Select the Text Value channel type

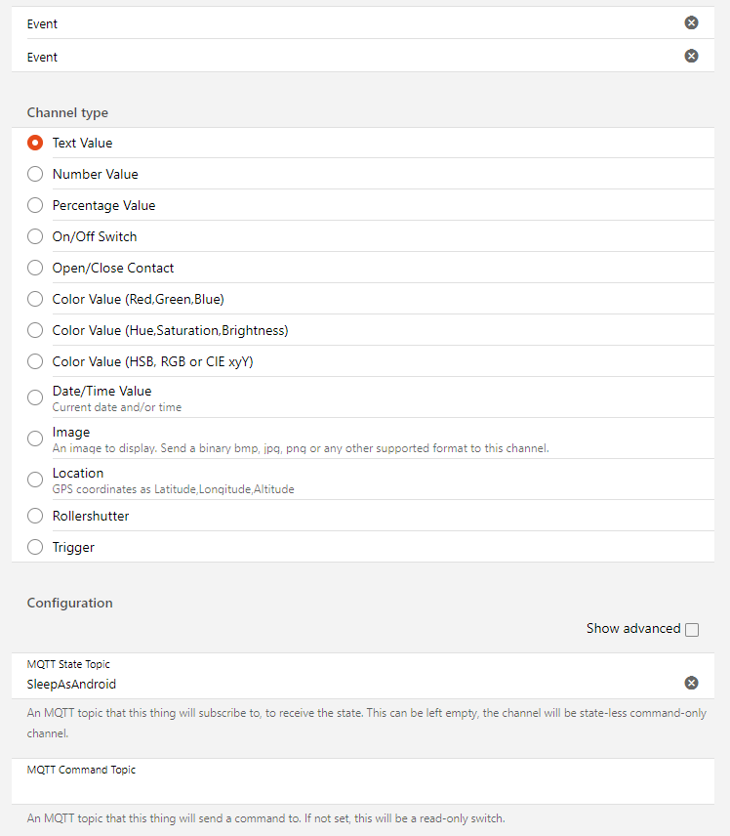point(35,143)
